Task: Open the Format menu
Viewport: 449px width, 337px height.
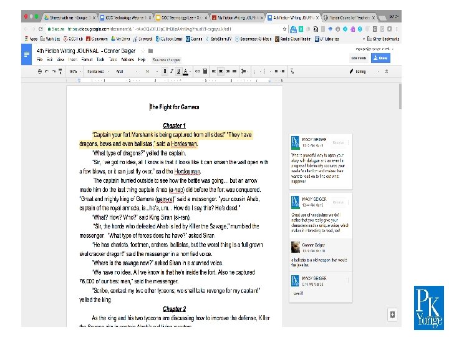Action: pos(87,60)
